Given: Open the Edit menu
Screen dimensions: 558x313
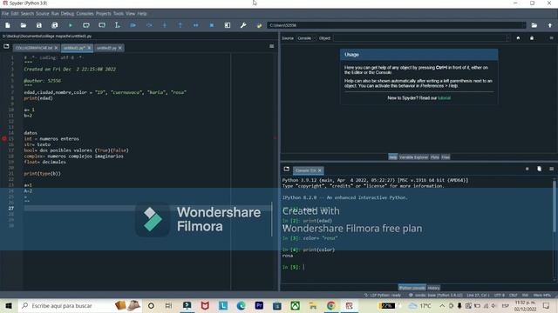Looking at the screenshot, I should (x=15, y=14).
